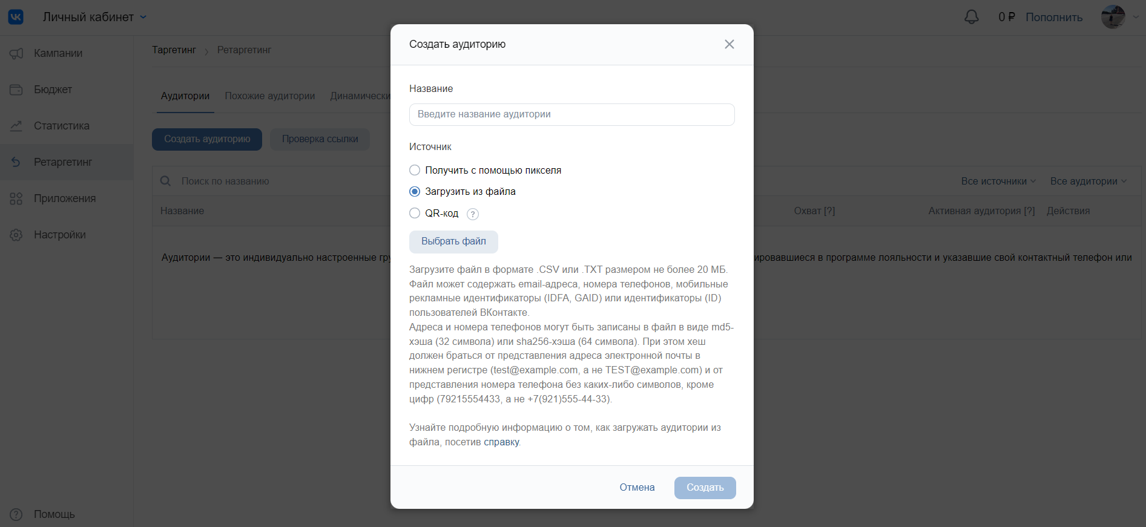Close the 'Создать аудиторию' dialog

(x=729, y=44)
